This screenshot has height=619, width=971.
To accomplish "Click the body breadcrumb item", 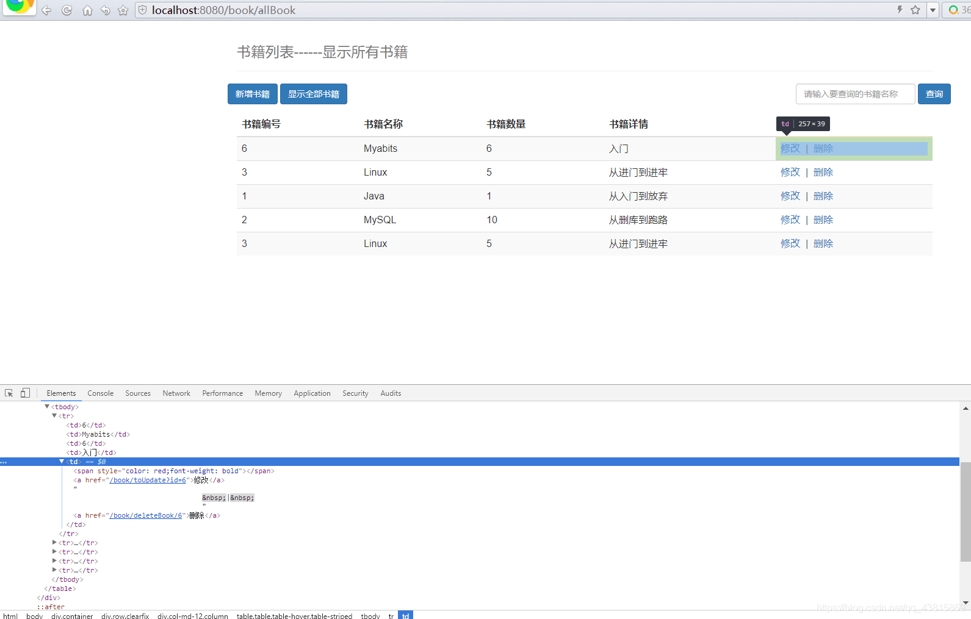I will click(x=35, y=615).
